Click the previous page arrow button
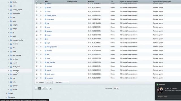Image resolution: width=181 pixels, height=101 pixels. click(36, 88)
